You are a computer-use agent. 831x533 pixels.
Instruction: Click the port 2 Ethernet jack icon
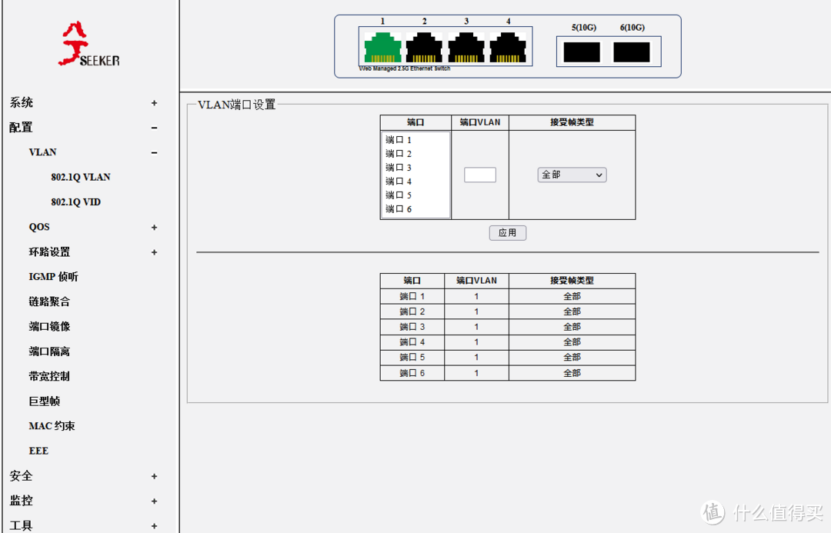424,48
